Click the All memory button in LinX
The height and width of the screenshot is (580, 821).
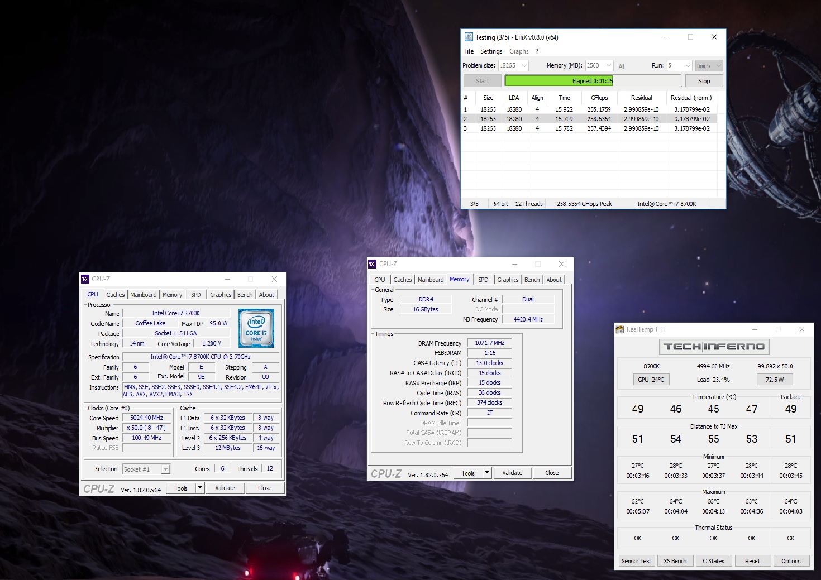tap(621, 66)
